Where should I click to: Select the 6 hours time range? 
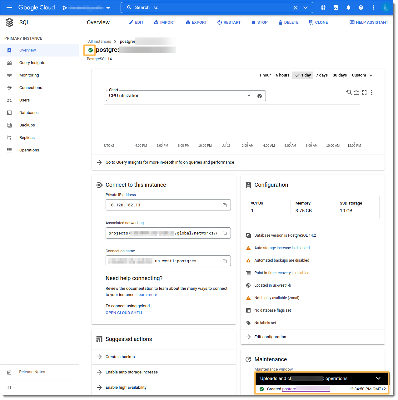[x=283, y=75]
